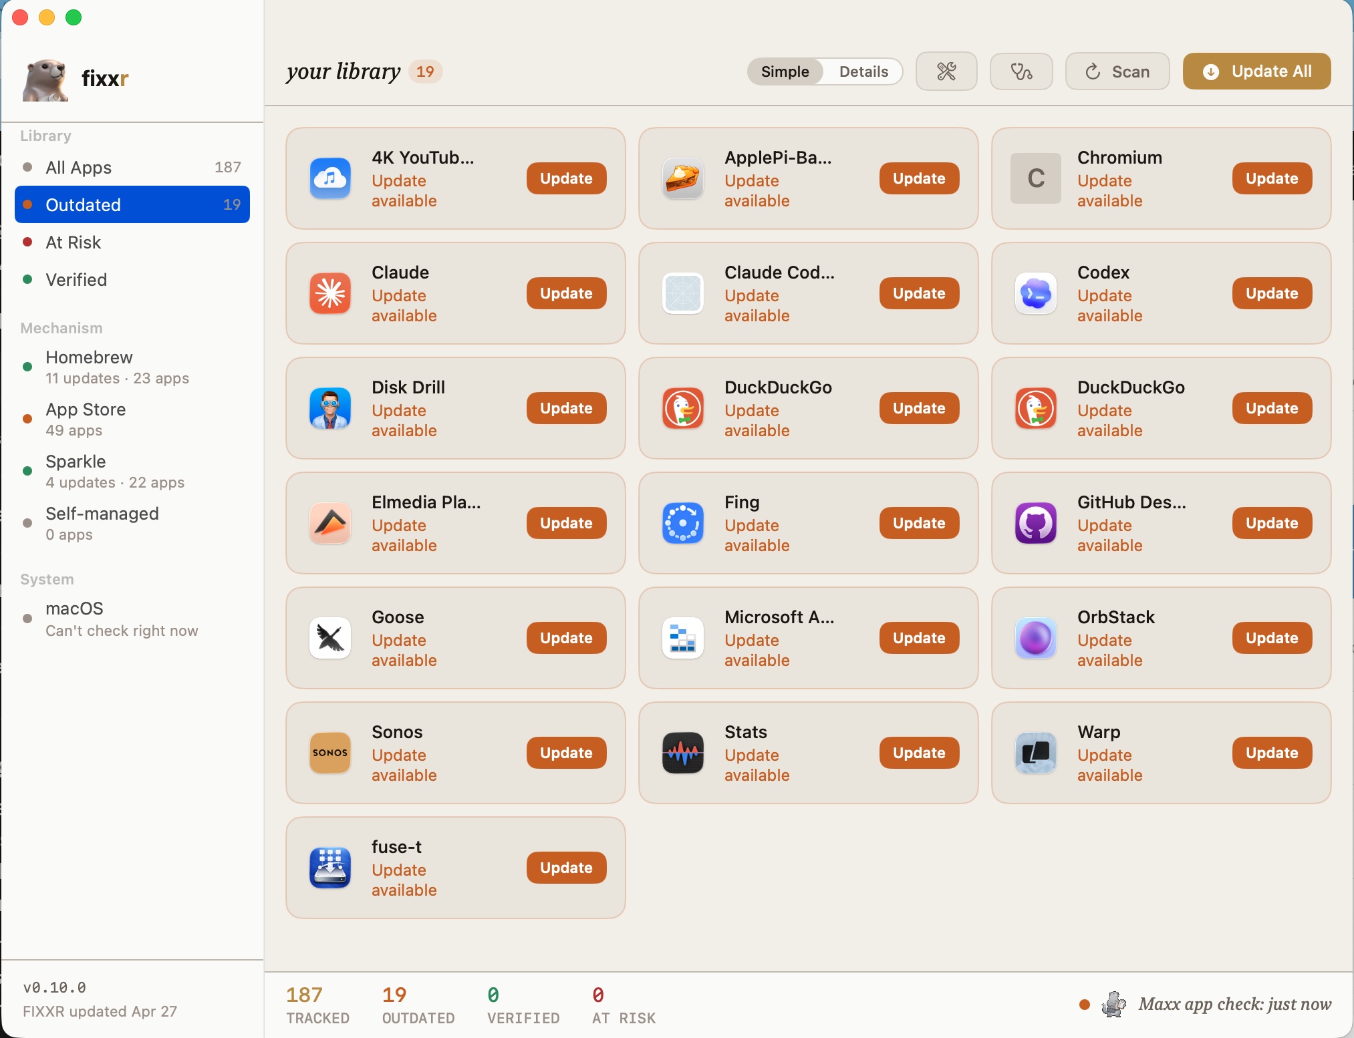Click the Claude app icon
This screenshot has width=1354, height=1038.
(x=329, y=293)
